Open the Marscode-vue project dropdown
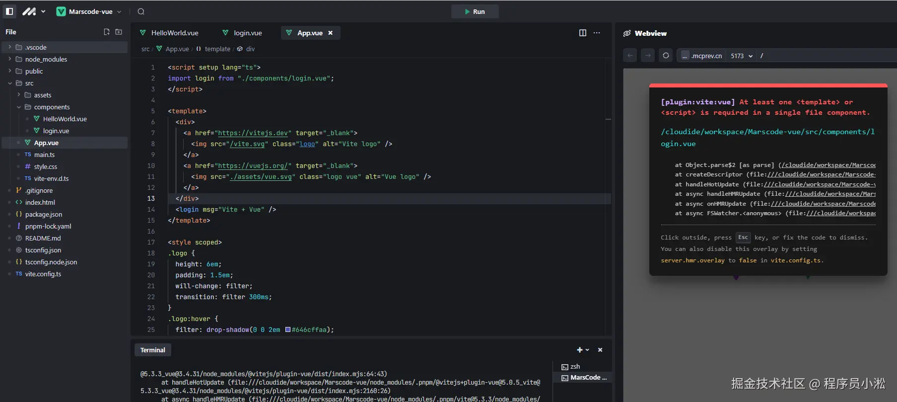Image resolution: width=897 pixels, height=402 pixels. point(89,11)
